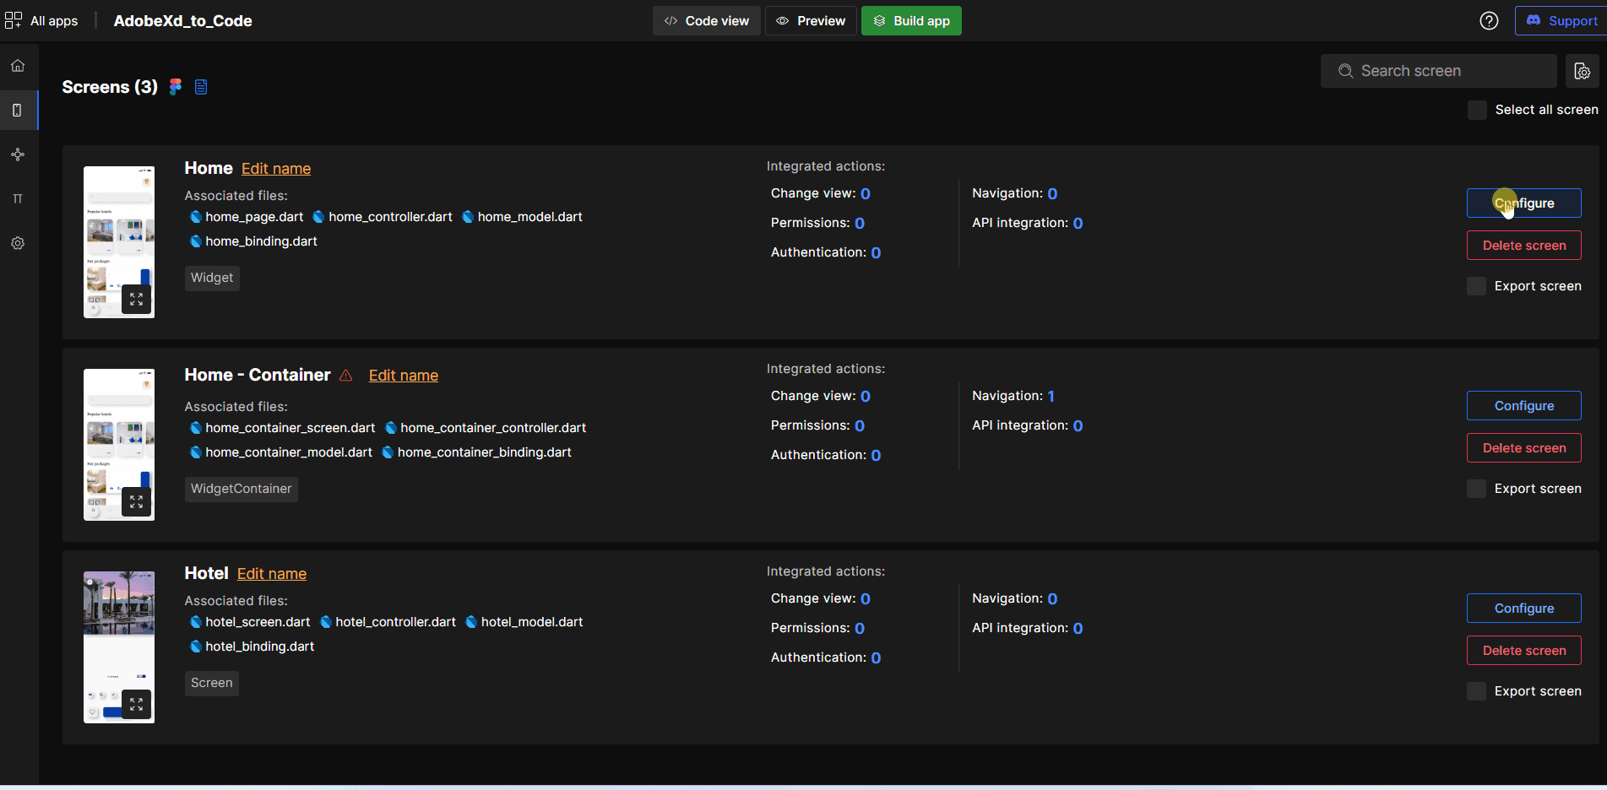Click the Figma icon beside Screens heading

coord(176,87)
